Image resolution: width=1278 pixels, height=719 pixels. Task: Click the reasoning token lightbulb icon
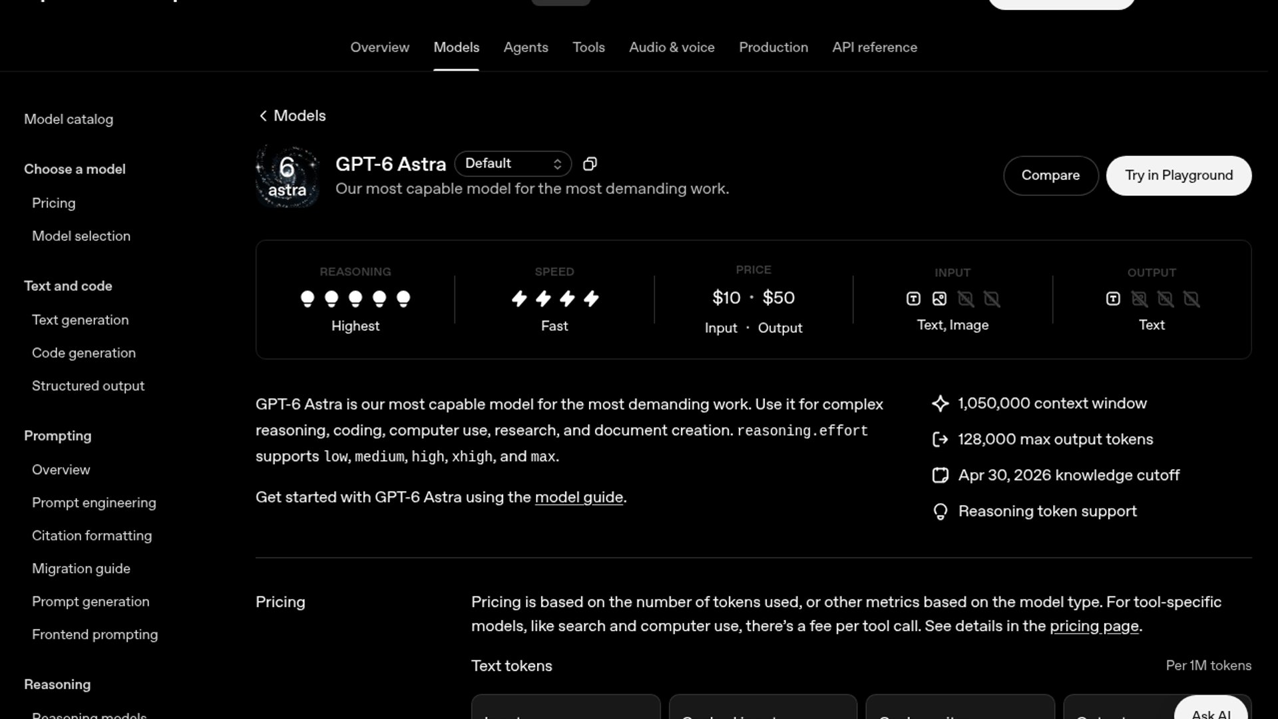point(940,511)
